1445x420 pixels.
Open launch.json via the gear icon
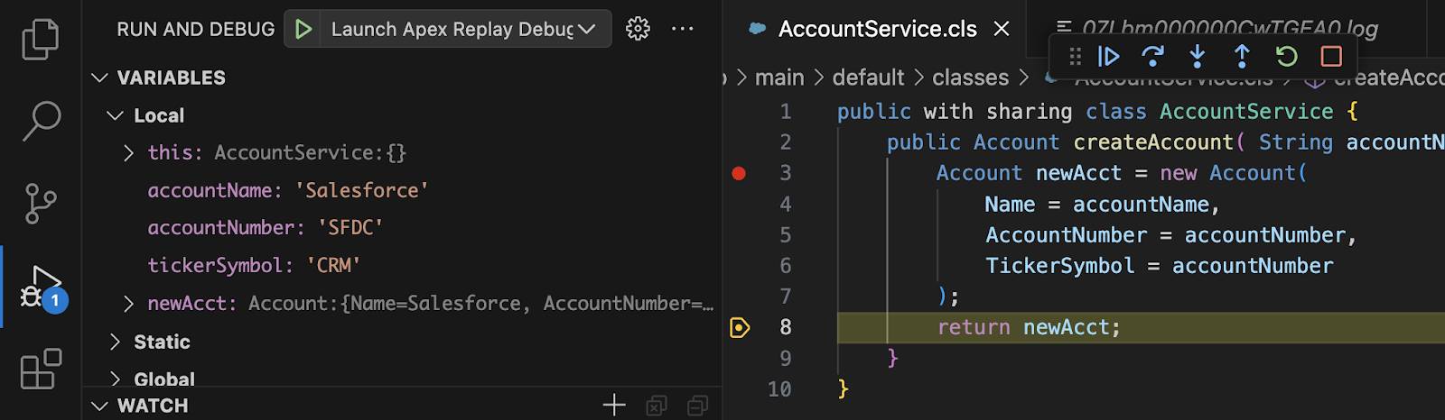tap(638, 29)
